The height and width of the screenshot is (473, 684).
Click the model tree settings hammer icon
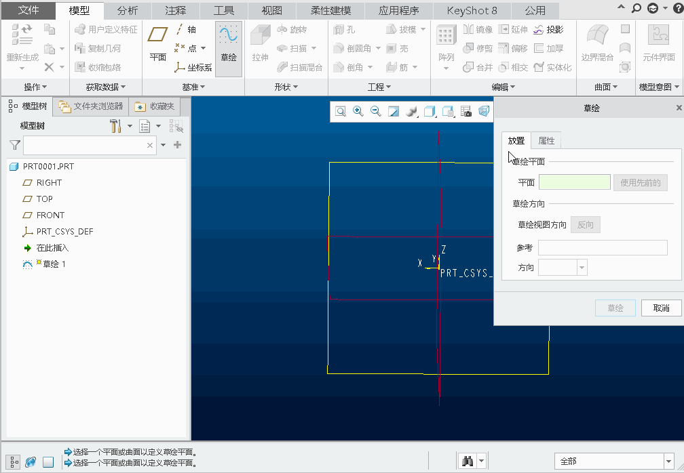[x=115, y=126]
